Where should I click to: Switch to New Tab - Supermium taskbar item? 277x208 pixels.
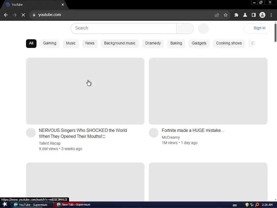74,205
